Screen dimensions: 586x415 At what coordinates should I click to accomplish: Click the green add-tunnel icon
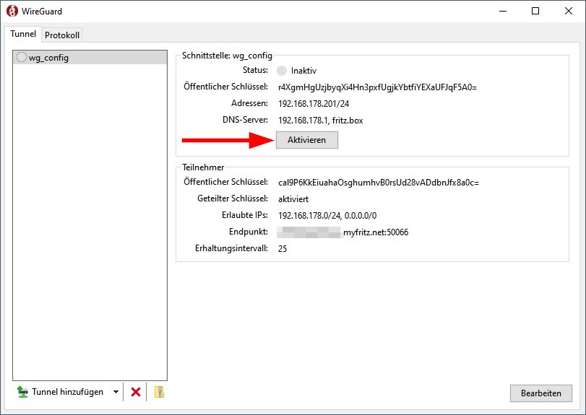(22, 392)
